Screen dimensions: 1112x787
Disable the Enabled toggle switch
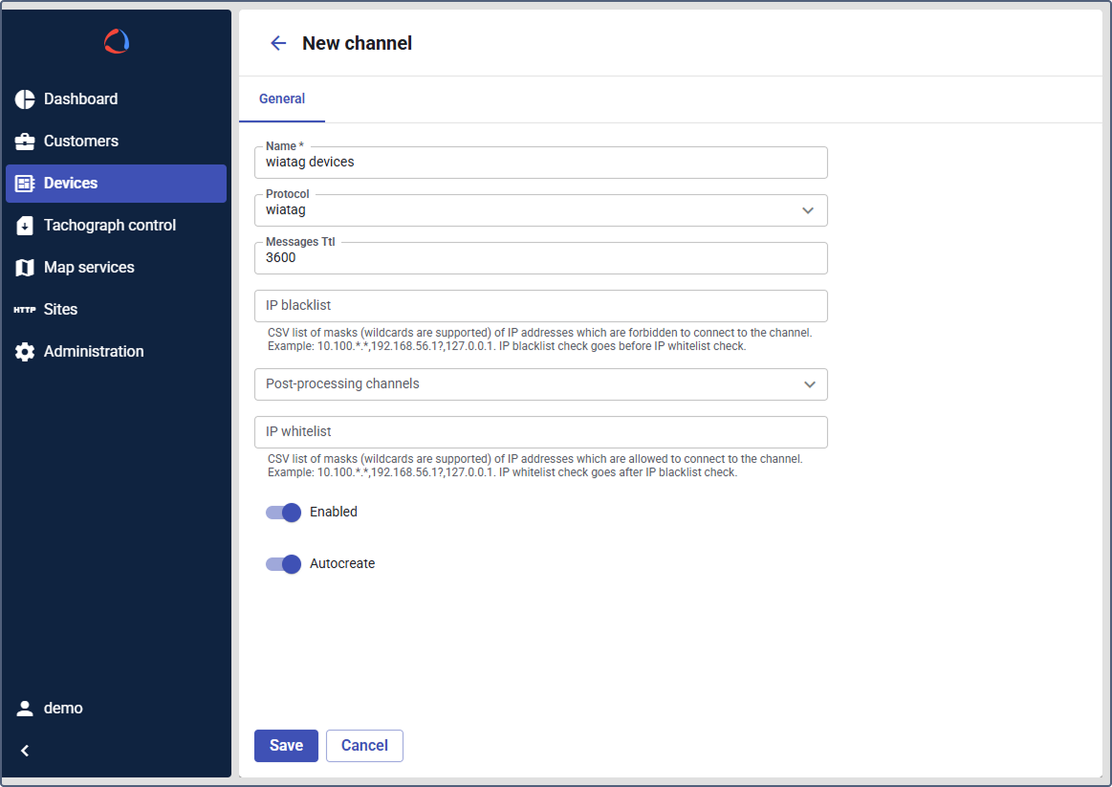(284, 513)
